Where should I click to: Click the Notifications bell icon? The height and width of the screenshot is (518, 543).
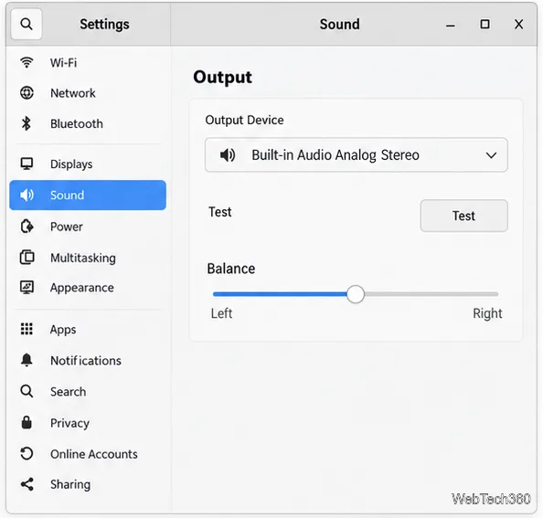[x=27, y=360]
